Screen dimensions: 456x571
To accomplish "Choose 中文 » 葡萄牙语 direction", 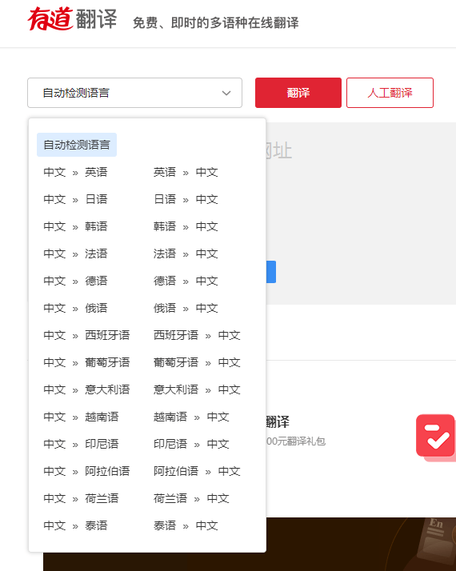I will point(86,362).
